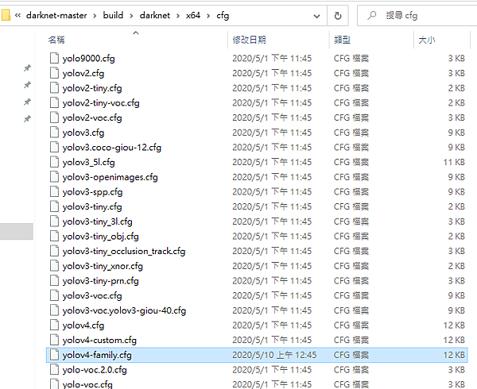The image size is (477, 389).
Task: Go to darknet-master in breadcrumb
Action: click(x=56, y=15)
